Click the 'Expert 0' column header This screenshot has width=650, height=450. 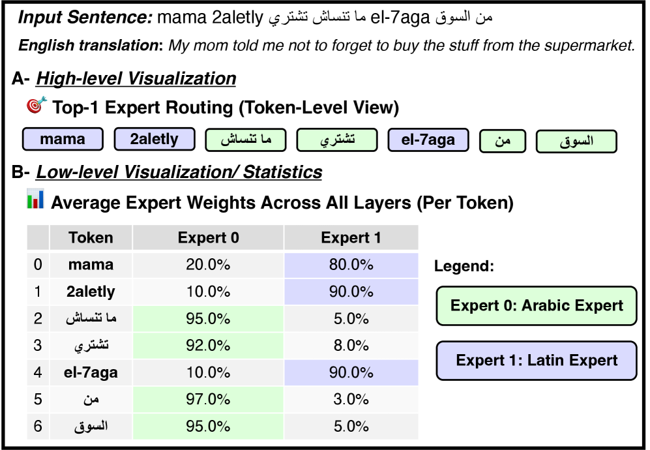point(208,238)
